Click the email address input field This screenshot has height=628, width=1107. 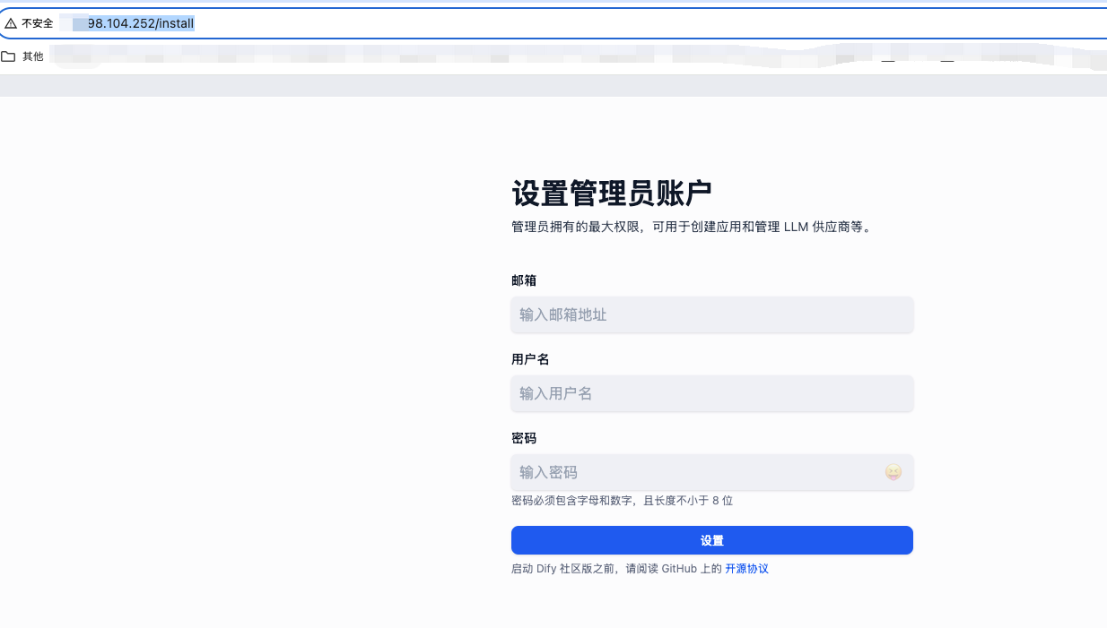pos(712,314)
